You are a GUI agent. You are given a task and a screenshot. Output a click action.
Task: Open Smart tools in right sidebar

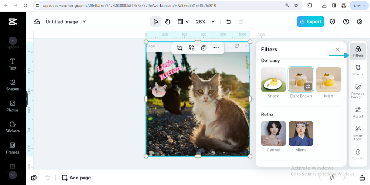coord(358,132)
